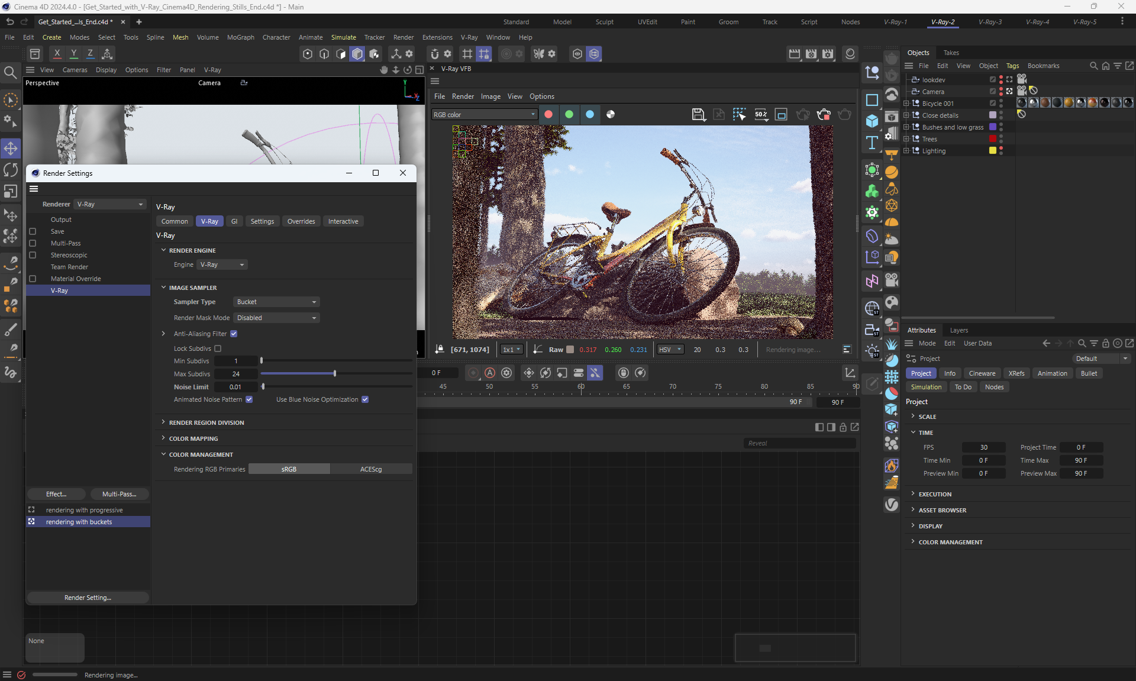Disable Animated Noise Pattern checkbox
The image size is (1136, 681).
click(x=249, y=399)
